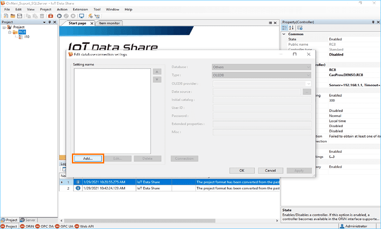Open the Project menu

click(46, 9)
